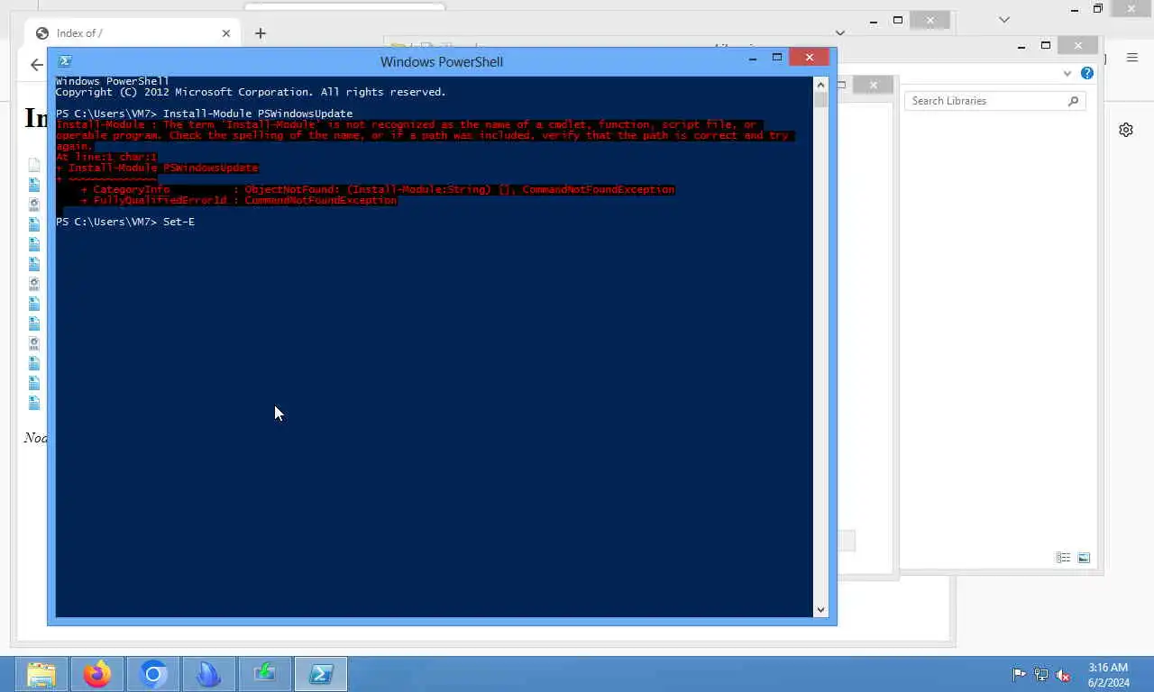Select the Index of / browser tab
The width and height of the screenshot is (1154, 692).
tap(133, 33)
